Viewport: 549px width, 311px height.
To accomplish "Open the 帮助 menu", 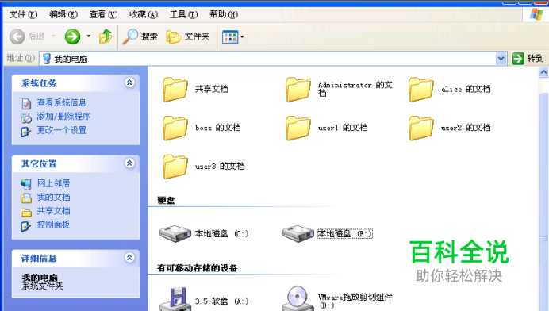I will (x=224, y=14).
